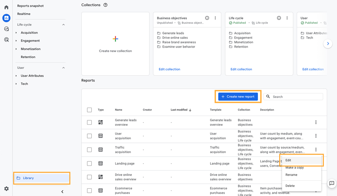The image size is (337, 196).
Task: Click table type icon of Landing page row
Action: point(101,163)
